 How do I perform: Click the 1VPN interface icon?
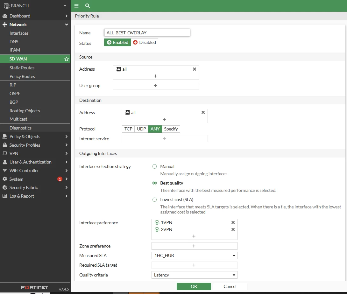pos(157,222)
